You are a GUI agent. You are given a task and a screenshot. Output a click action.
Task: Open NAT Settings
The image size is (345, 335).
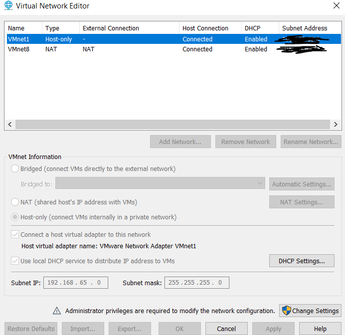302,202
